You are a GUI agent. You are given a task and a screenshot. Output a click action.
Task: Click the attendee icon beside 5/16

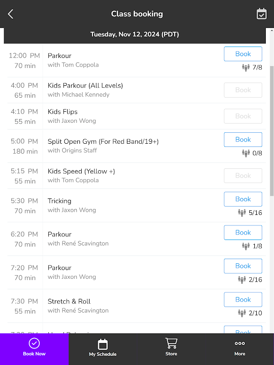coord(242,213)
